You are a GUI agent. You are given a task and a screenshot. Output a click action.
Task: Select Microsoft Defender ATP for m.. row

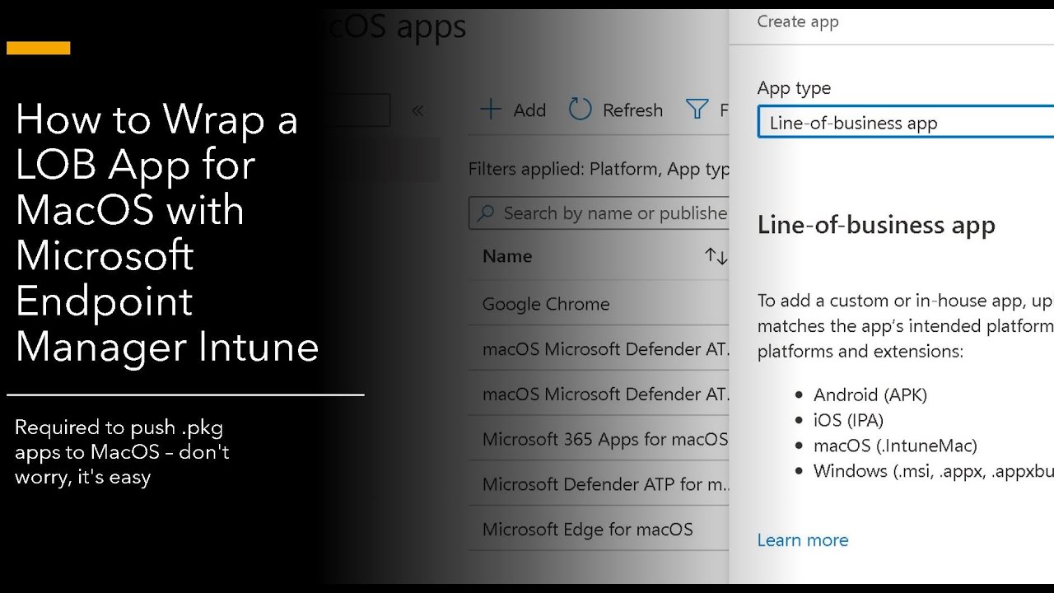[x=599, y=484]
